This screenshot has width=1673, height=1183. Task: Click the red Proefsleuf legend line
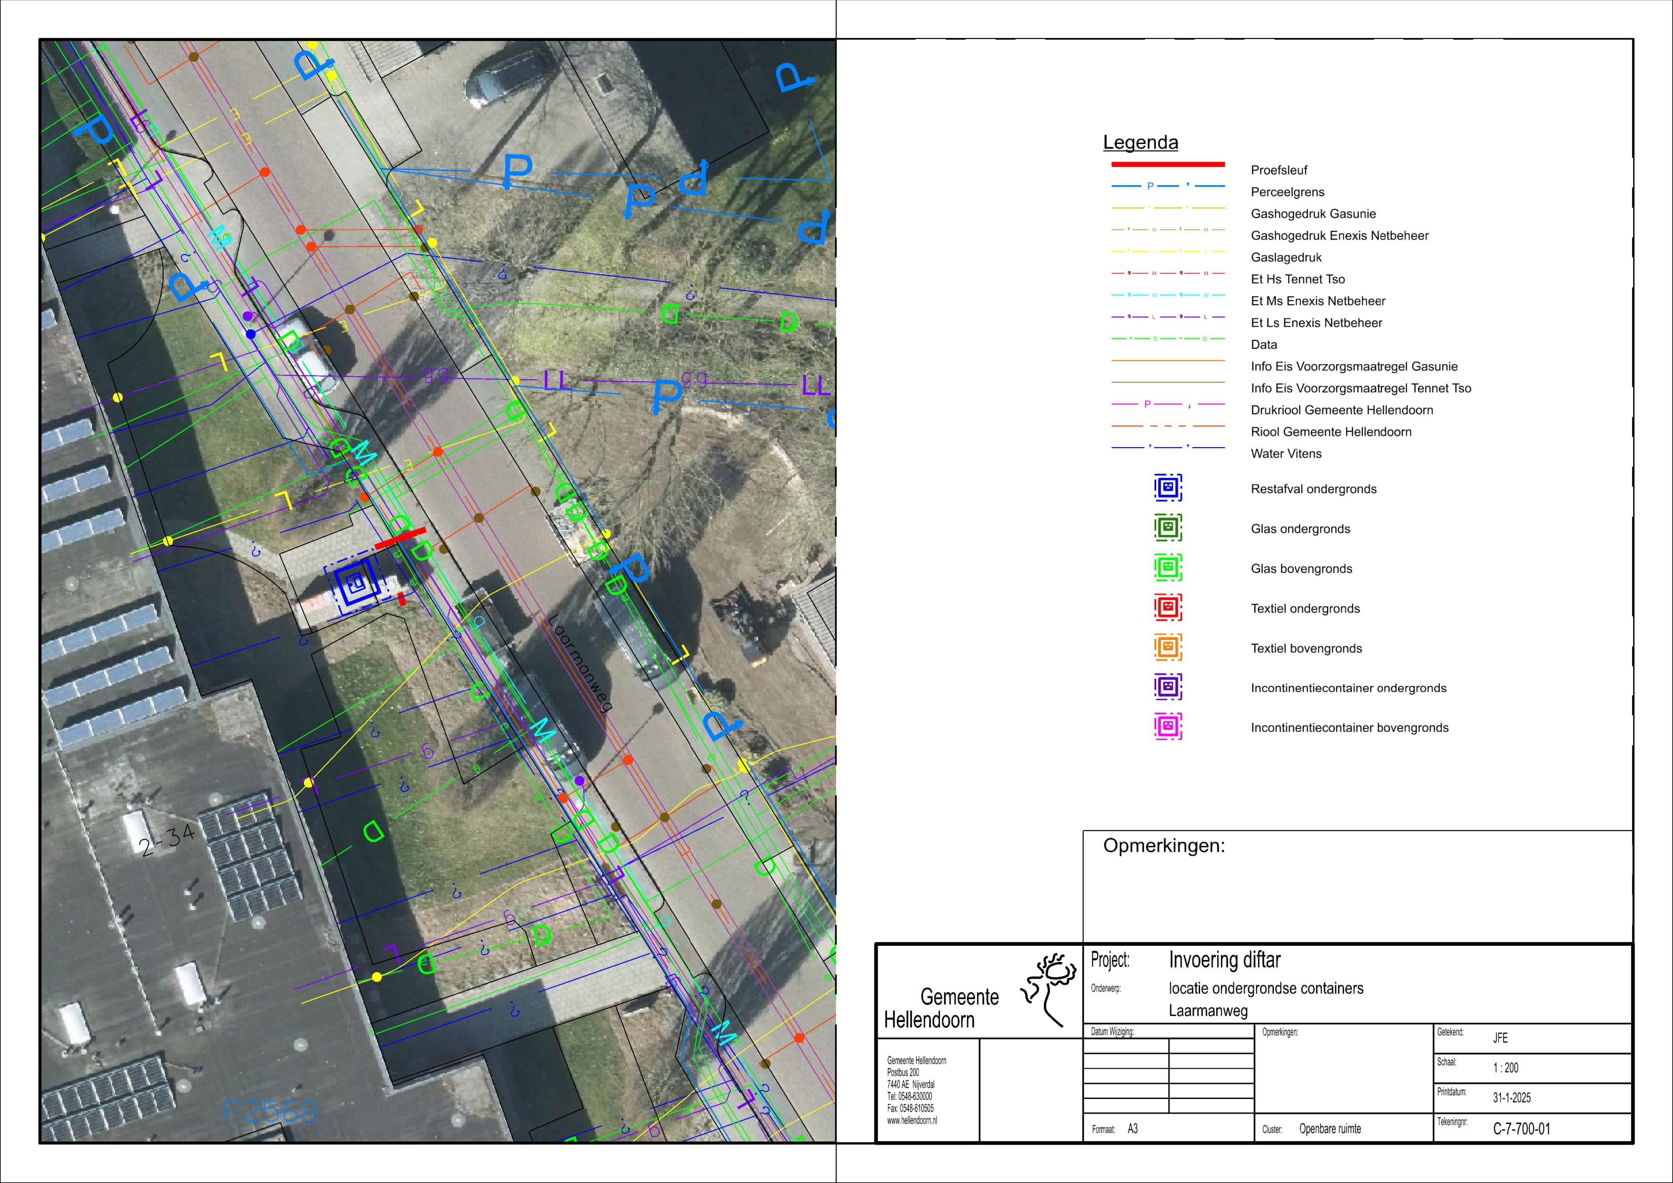[x=1167, y=165]
